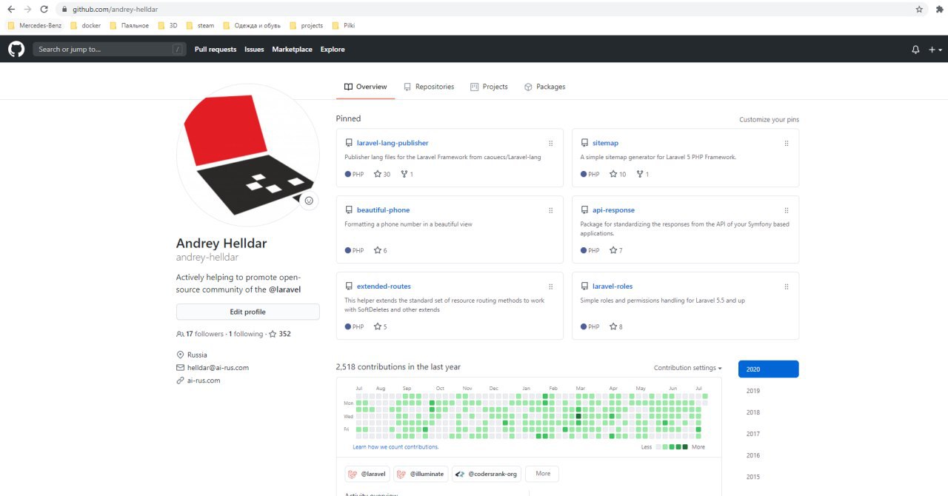
Task: Open the laravel-roles repository
Action: tap(612, 286)
